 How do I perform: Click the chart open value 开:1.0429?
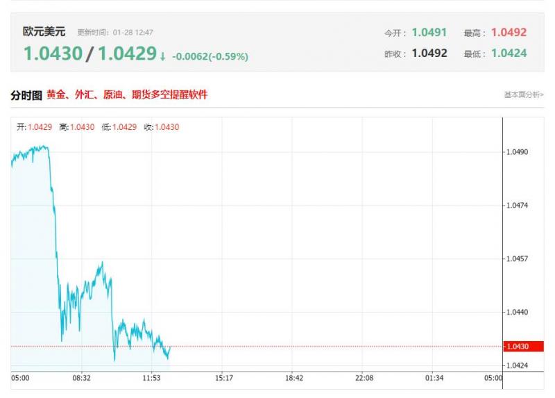pyautogui.click(x=34, y=127)
